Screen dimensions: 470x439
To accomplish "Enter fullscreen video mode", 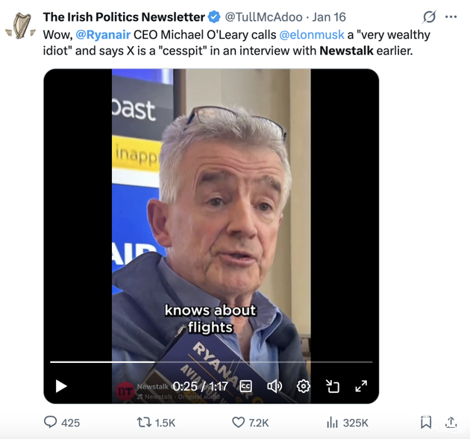I will tap(361, 385).
